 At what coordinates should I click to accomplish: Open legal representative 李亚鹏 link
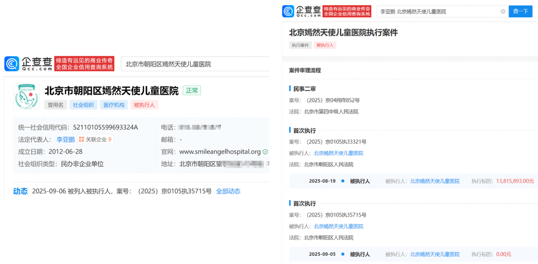point(65,139)
